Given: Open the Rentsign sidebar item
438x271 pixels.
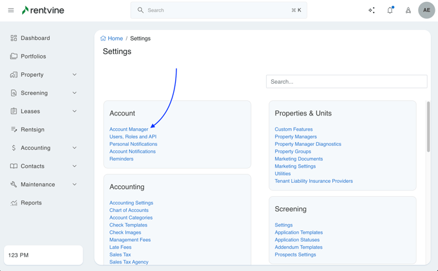Looking at the screenshot, I should coord(32,129).
